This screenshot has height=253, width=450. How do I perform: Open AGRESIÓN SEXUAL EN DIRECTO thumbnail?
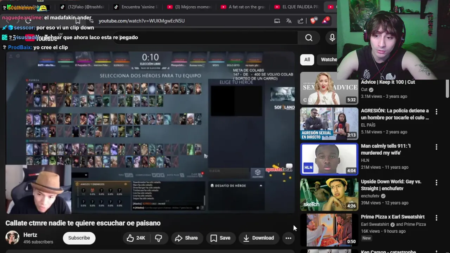[x=329, y=124]
